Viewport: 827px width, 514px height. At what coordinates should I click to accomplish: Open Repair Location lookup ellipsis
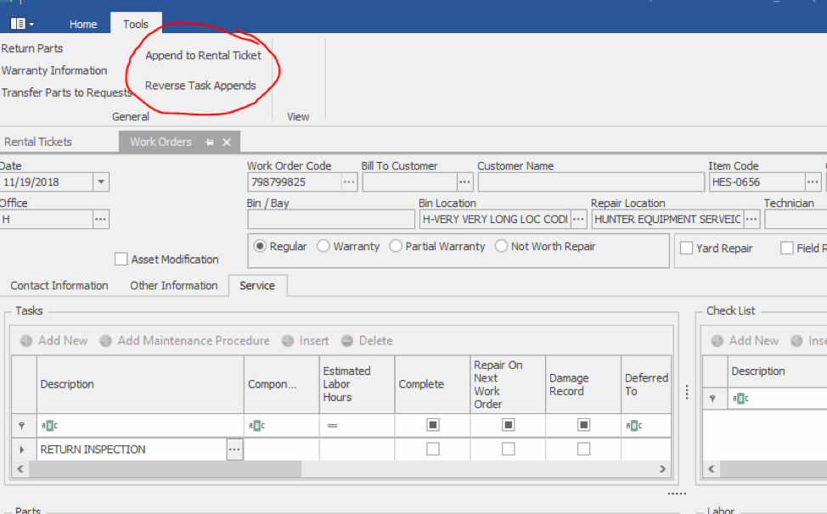[x=751, y=219]
